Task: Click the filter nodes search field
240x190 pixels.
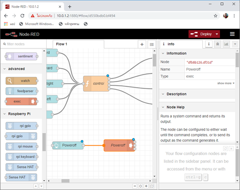Action: 23,44
